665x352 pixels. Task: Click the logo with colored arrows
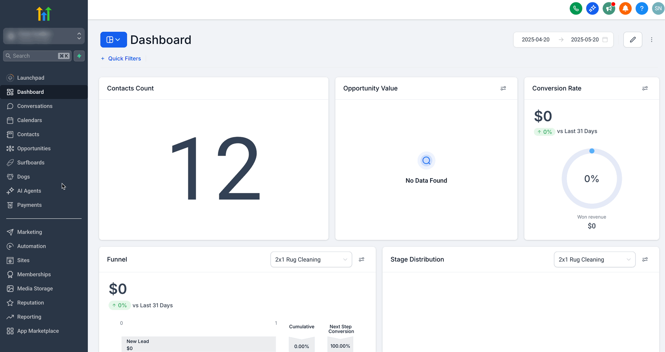44,14
